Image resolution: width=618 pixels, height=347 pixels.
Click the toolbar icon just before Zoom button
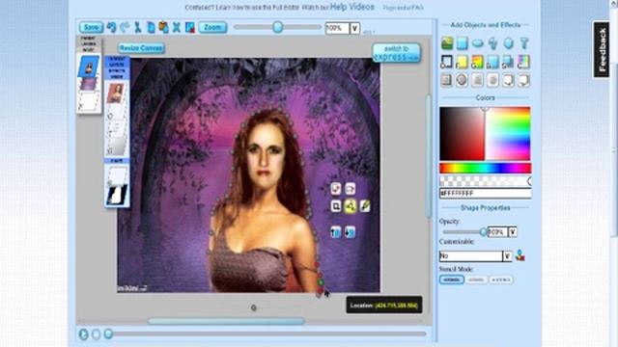click(190, 27)
